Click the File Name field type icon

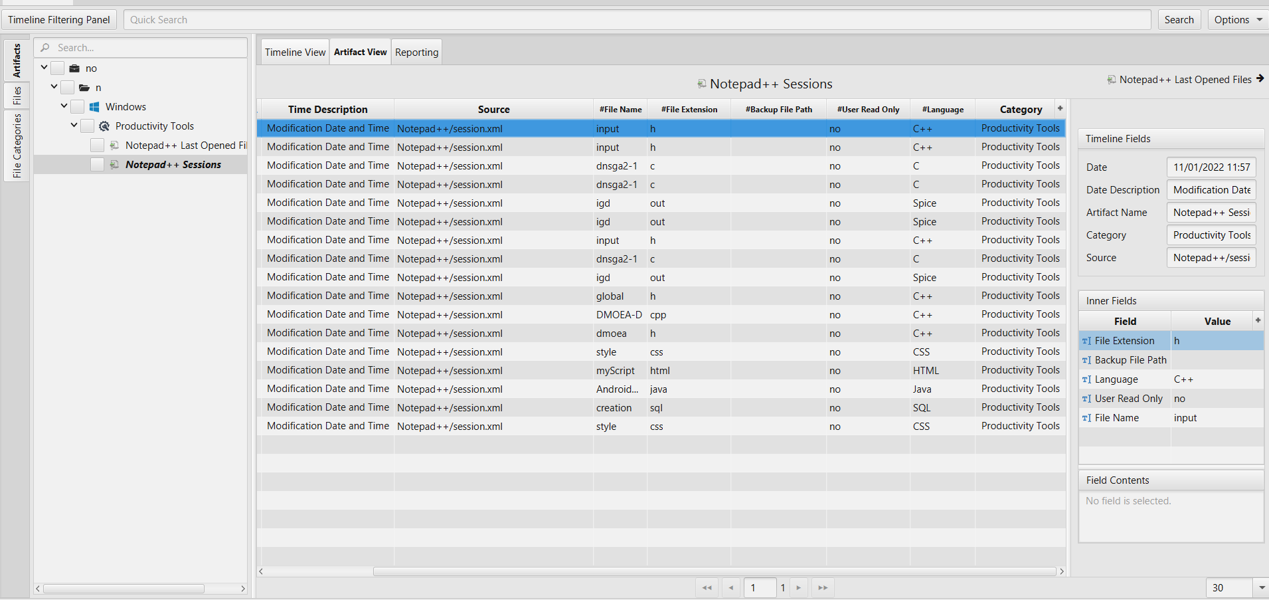[1086, 418]
